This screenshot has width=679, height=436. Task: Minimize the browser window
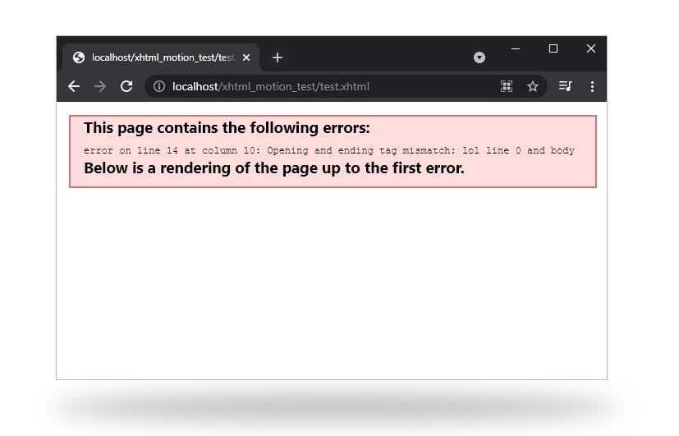point(516,49)
